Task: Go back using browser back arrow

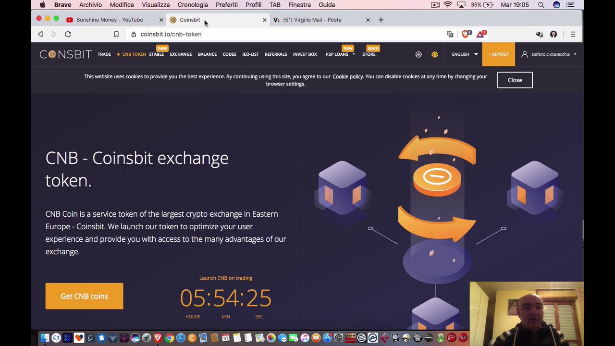Action: tap(40, 34)
